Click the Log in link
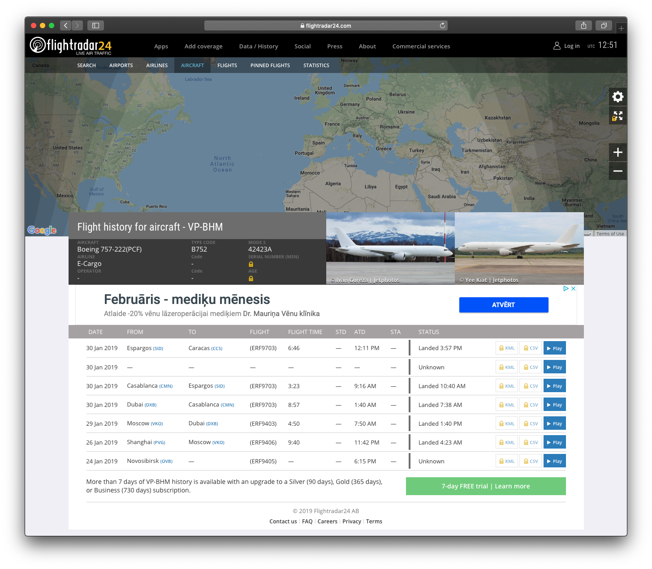The width and height of the screenshot is (652, 569). click(x=566, y=46)
